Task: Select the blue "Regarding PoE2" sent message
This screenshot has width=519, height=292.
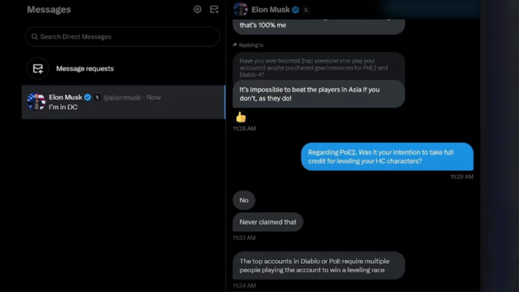Action: tap(387, 156)
